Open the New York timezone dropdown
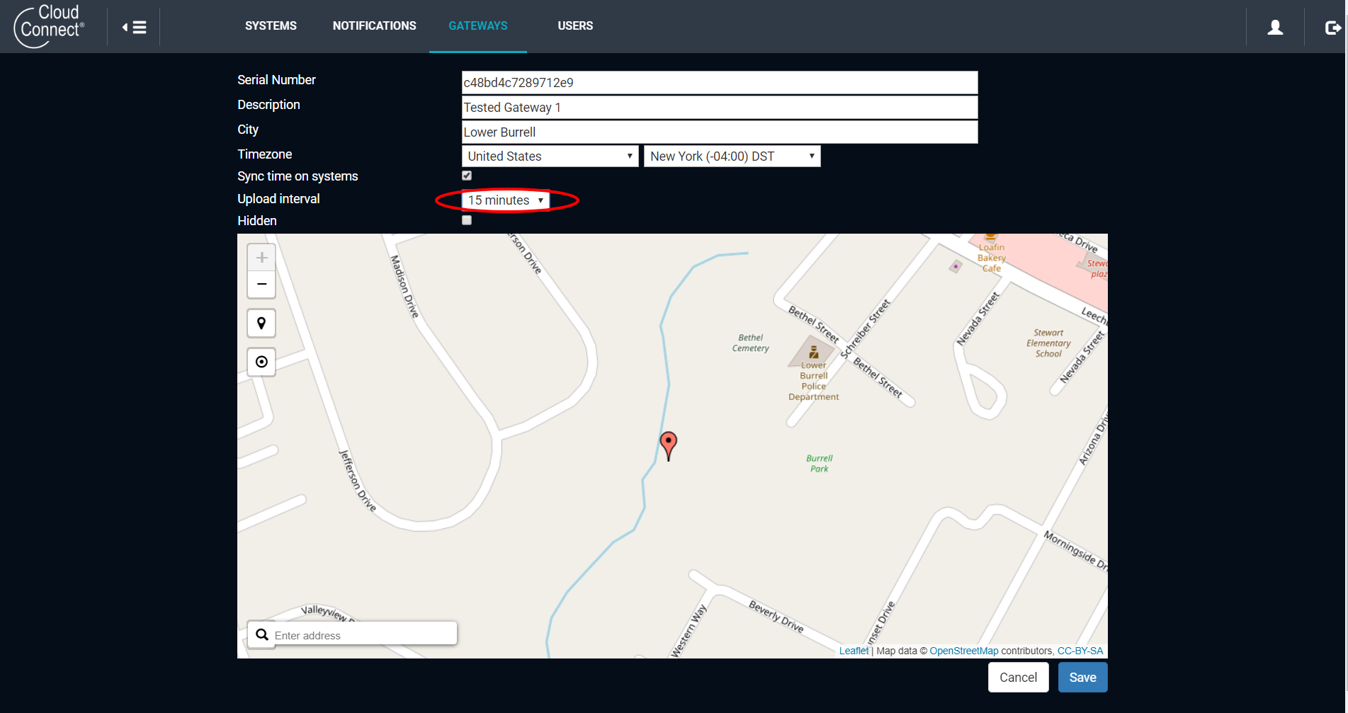1348x713 pixels. [732, 156]
